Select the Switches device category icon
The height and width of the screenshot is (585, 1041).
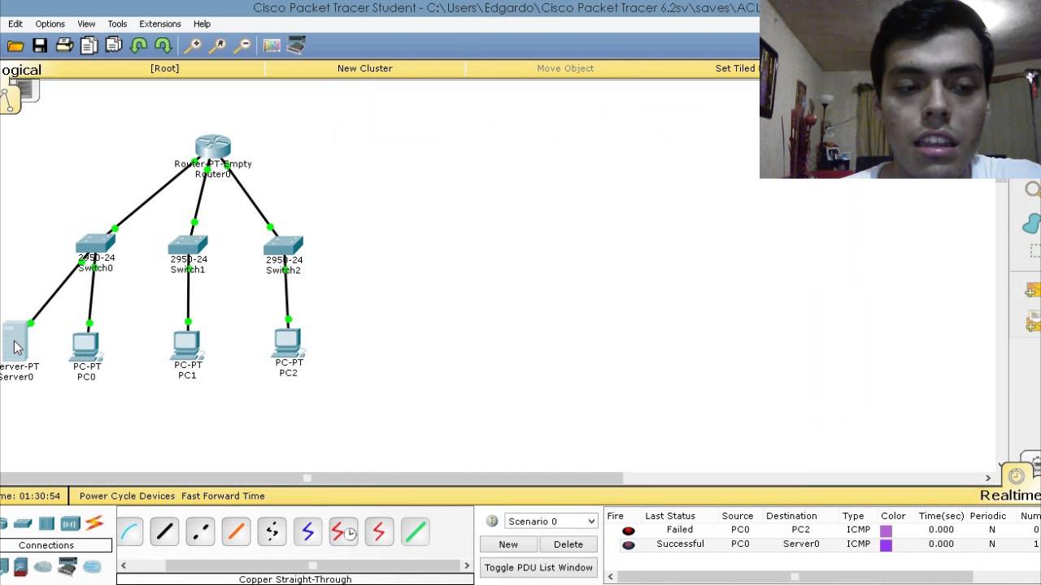point(23,523)
